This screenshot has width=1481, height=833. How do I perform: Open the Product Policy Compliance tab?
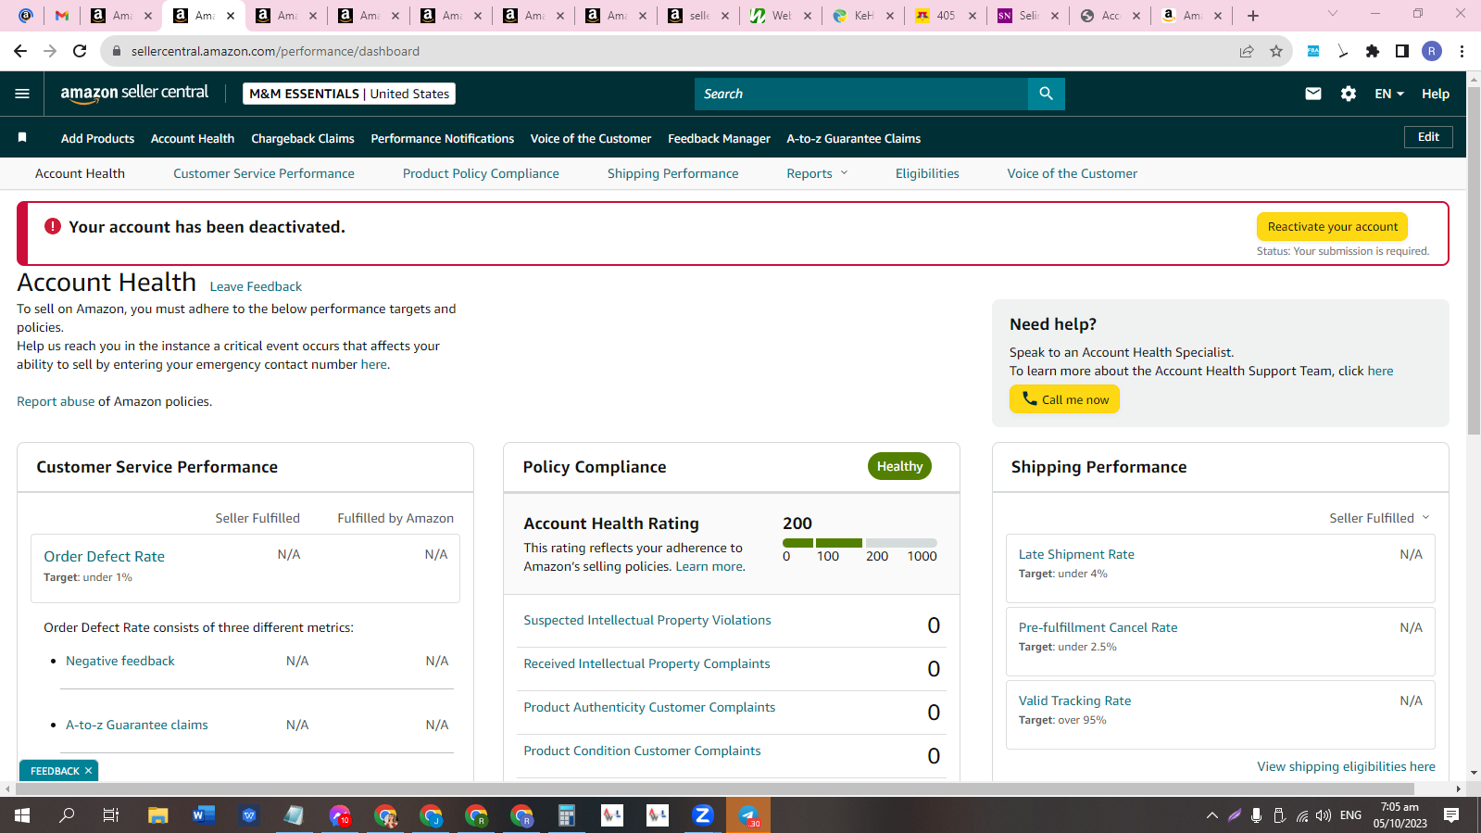pos(481,173)
